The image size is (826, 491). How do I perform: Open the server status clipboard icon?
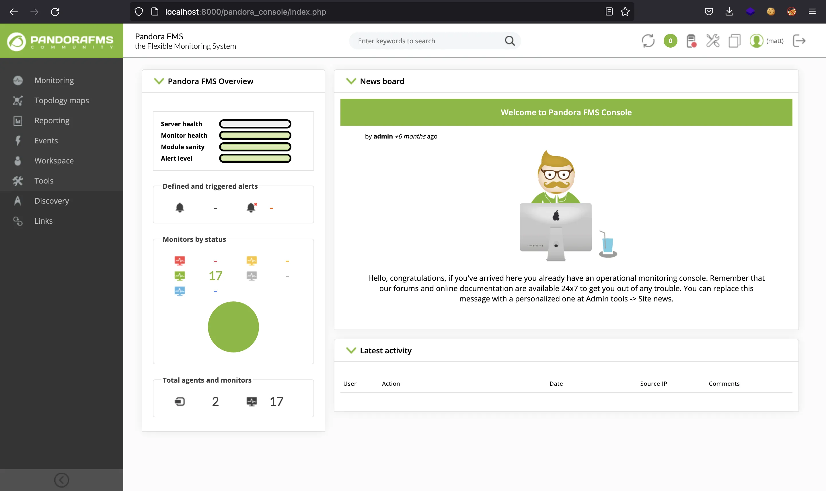point(691,41)
